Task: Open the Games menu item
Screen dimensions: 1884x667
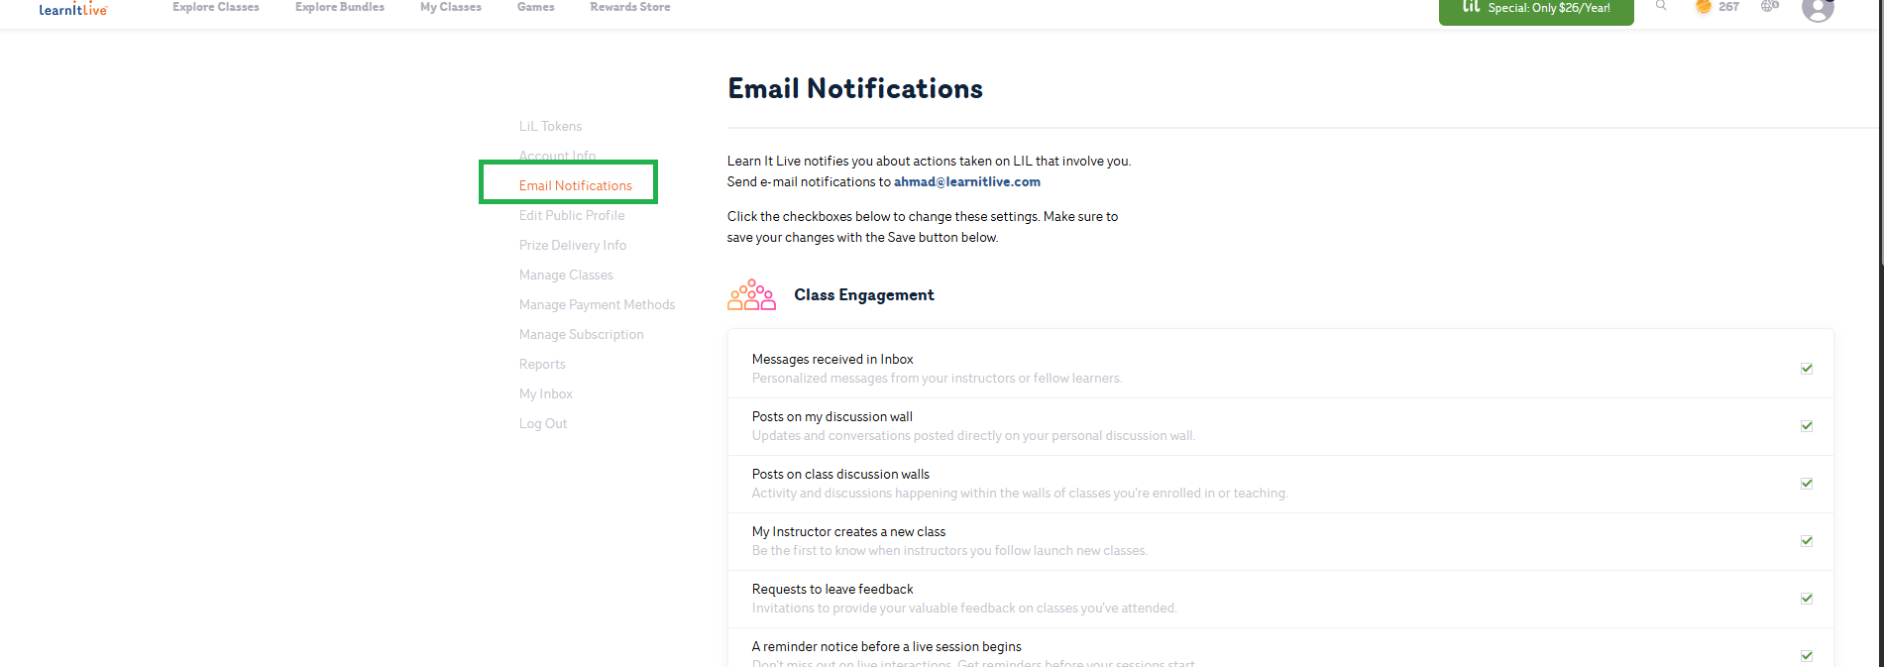Action: coord(536,7)
